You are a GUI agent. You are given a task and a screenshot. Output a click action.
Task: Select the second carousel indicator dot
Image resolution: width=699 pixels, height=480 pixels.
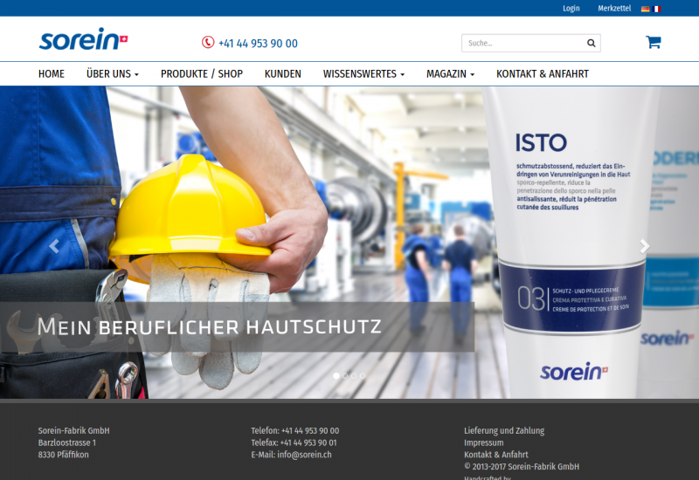click(x=345, y=375)
